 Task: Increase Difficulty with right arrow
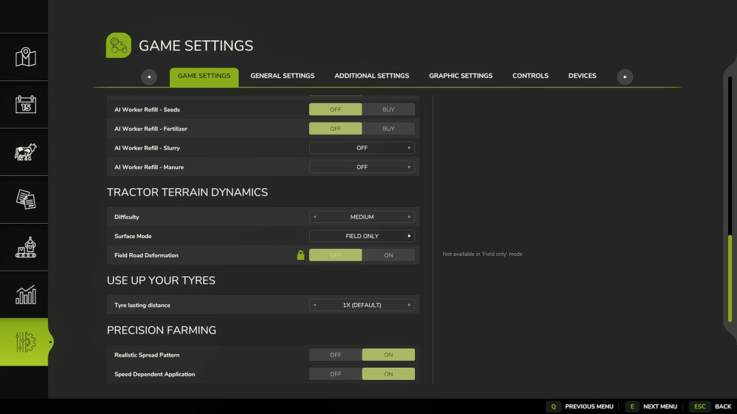(x=409, y=217)
